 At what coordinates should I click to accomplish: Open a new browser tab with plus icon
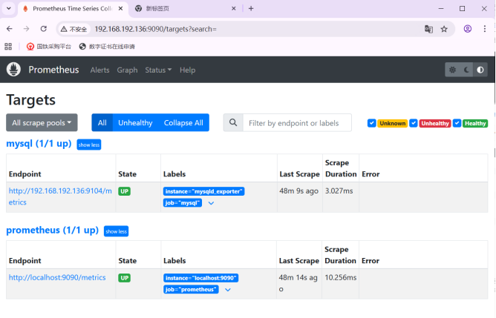[x=251, y=9]
